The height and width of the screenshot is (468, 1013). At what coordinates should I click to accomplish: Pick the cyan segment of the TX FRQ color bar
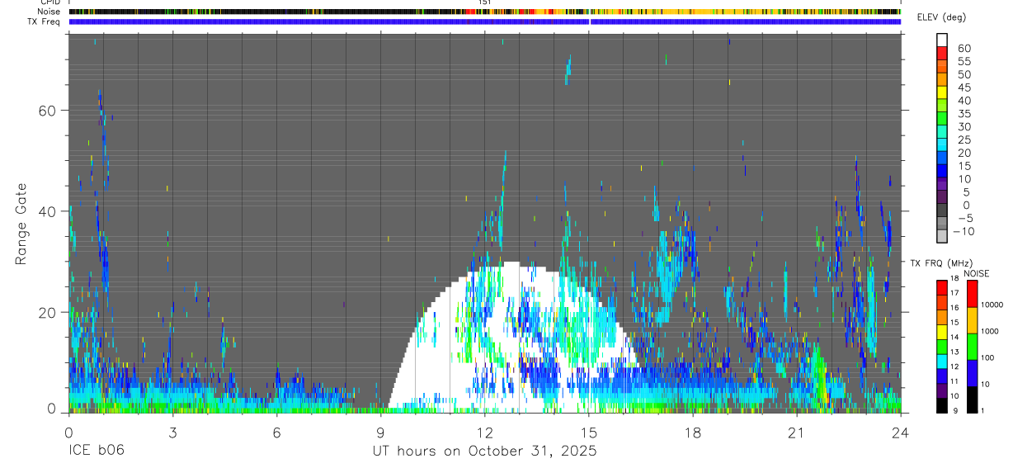click(x=941, y=362)
